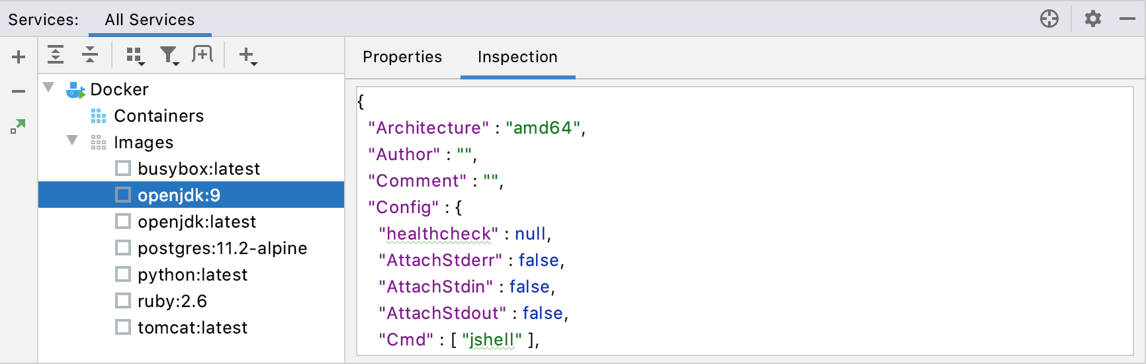Click the "jshell" value text
The image size is (1146, 364).
492,340
